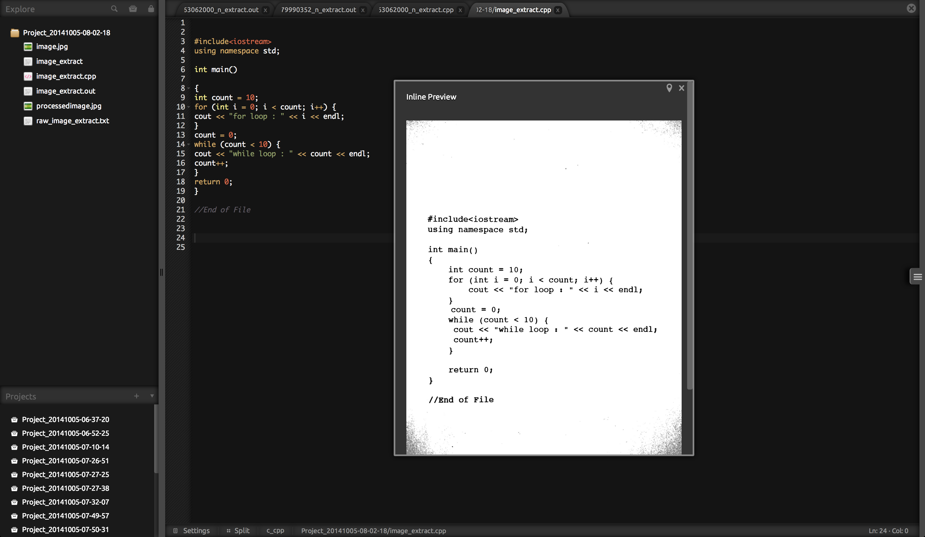The width and height of the screenshot is (925, 537).
Task: Switch to 79990352_n_extract.out tab
Action: [x=318, y=10]
